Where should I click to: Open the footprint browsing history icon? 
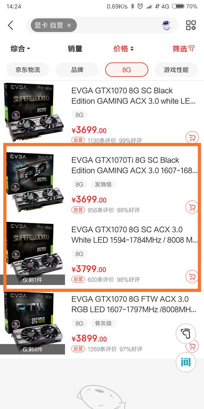tap(186, 333)
